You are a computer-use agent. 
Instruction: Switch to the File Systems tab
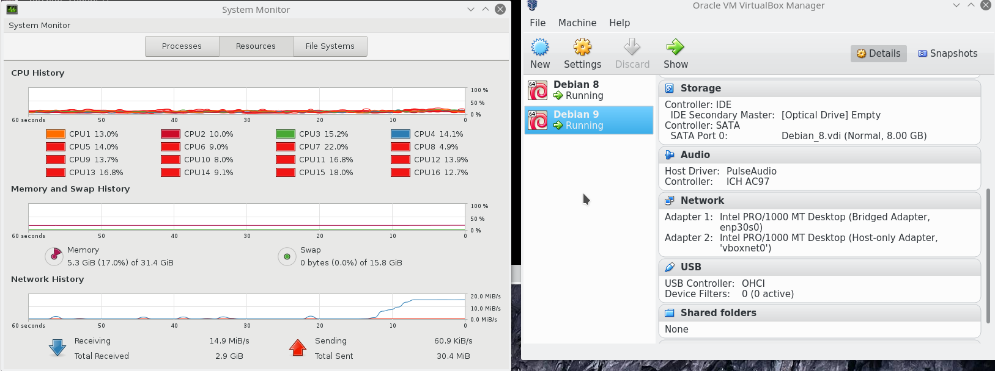[330, 46]
